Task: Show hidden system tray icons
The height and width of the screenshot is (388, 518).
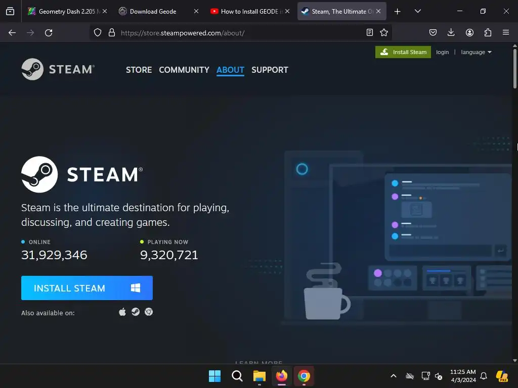Action: click(x=394, y=376)
